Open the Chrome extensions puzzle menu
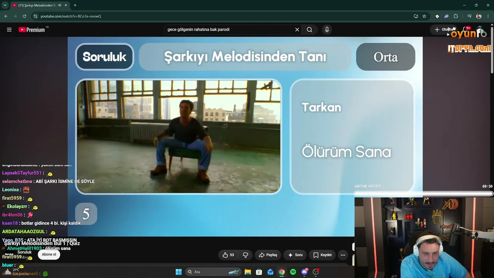Image resolution: width=494 pixels, height=278 pixels. [456, 16]
